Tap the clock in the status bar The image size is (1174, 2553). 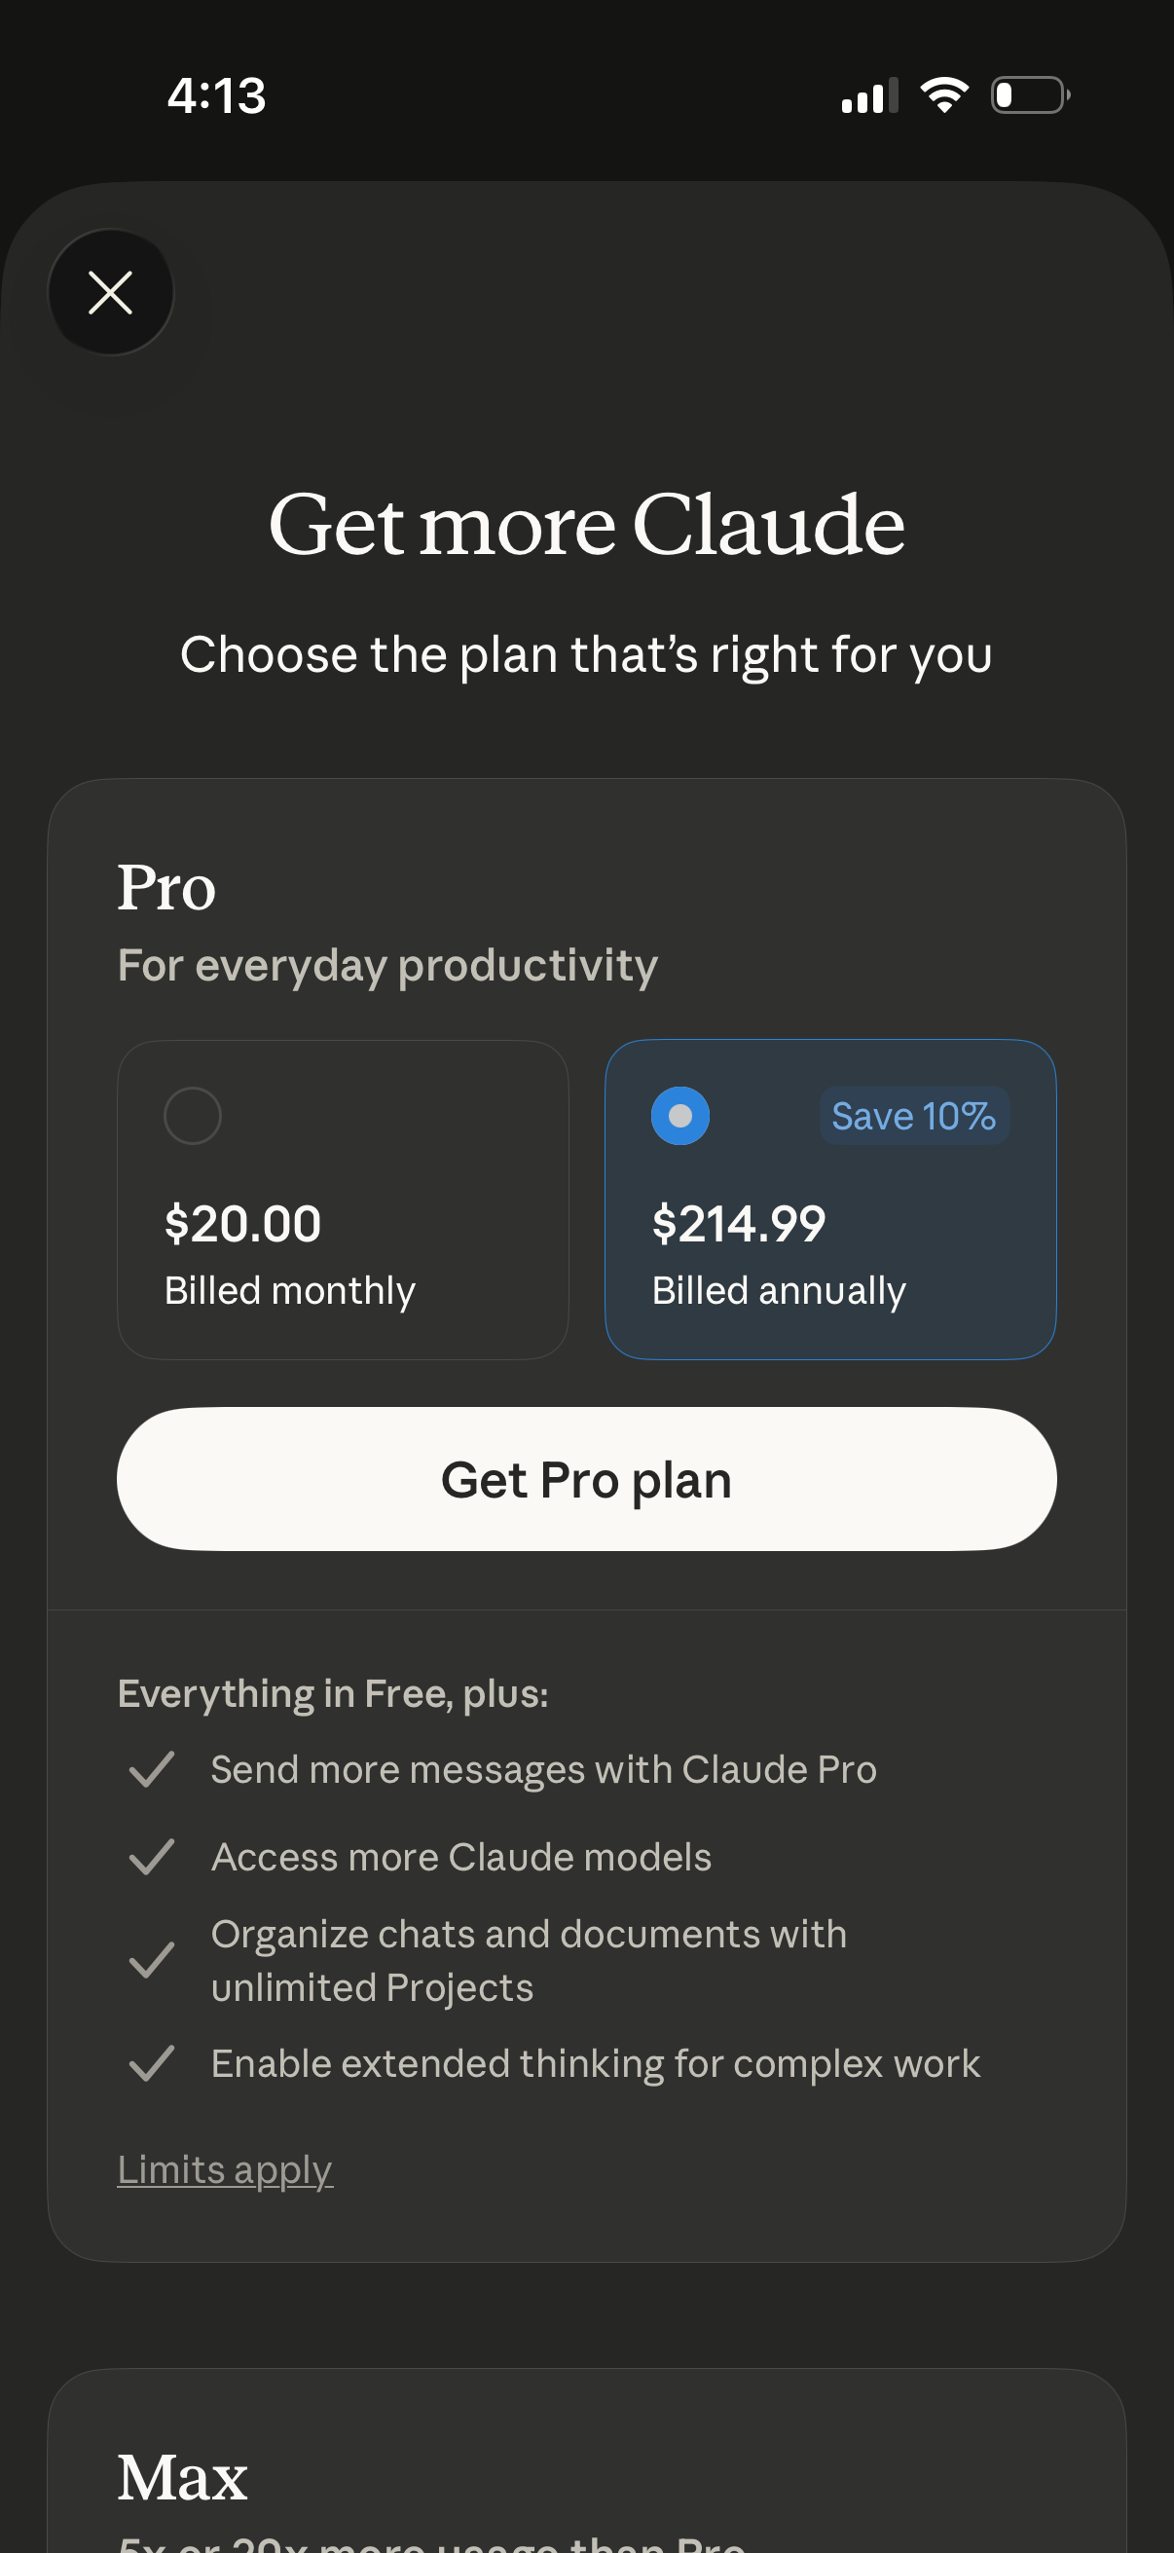coord(217,95)
